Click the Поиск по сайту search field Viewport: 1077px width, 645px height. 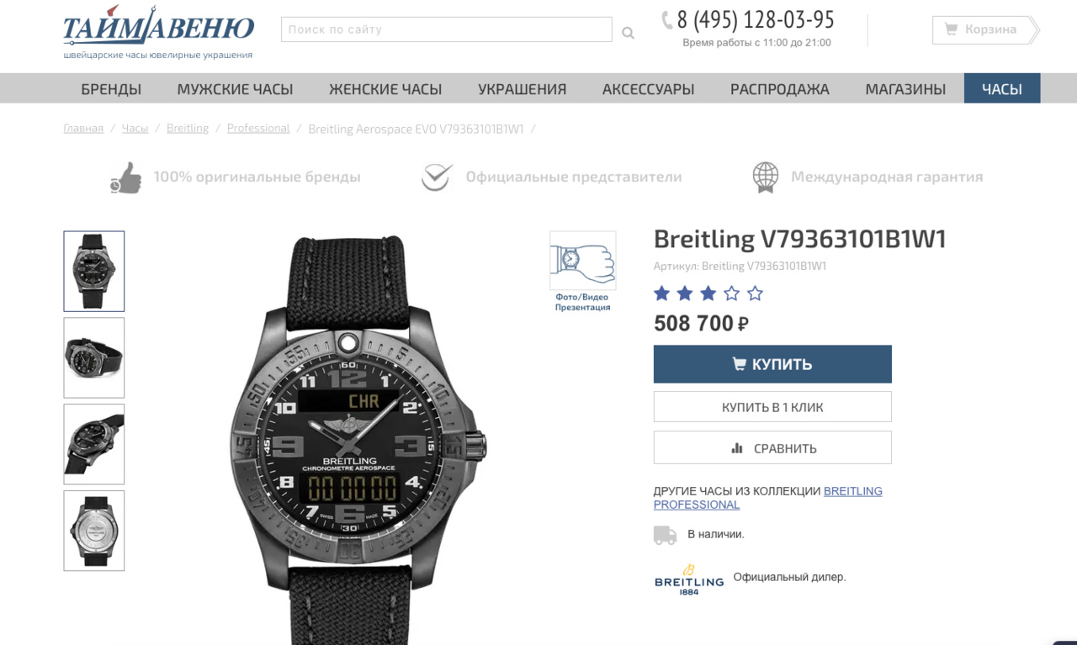(447, 29)
